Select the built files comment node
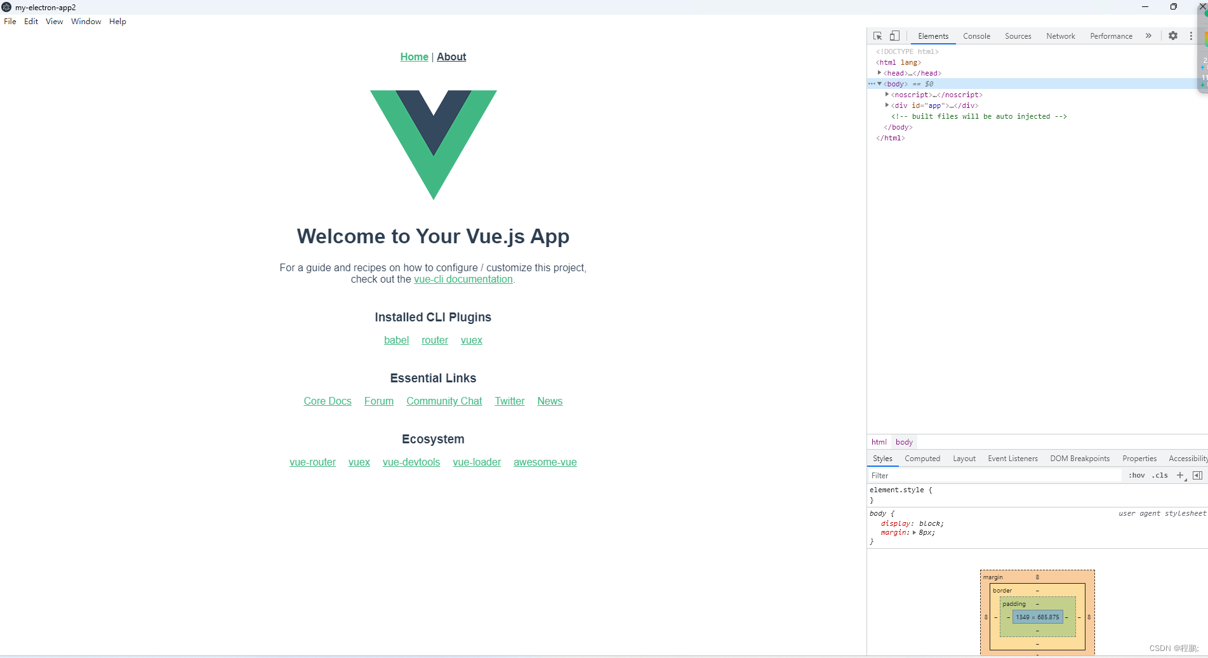This screenshot has height=658, width=1208. (x=979, y=116)
